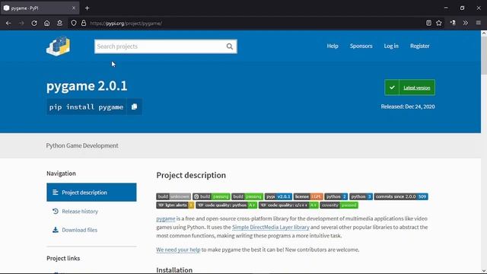Follow the pygame link in description
The height and width of the screenshot is (274, 487).
click(166, 218)
